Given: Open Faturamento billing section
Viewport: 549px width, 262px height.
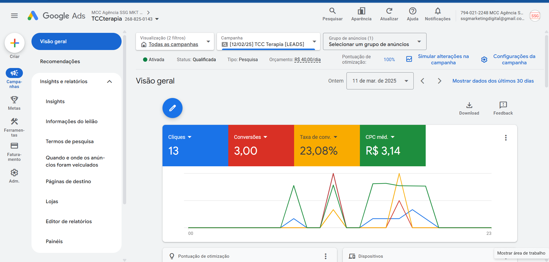Looking at the screenshot, I should [x=14, y=152].
